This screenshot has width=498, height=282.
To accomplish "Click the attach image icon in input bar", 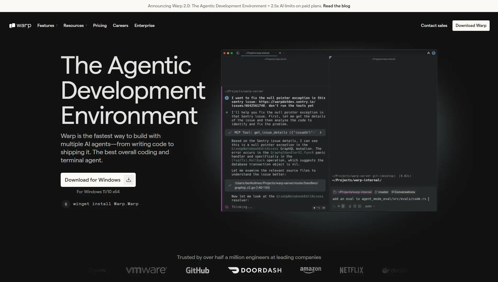I will click(x=360, y=206).
